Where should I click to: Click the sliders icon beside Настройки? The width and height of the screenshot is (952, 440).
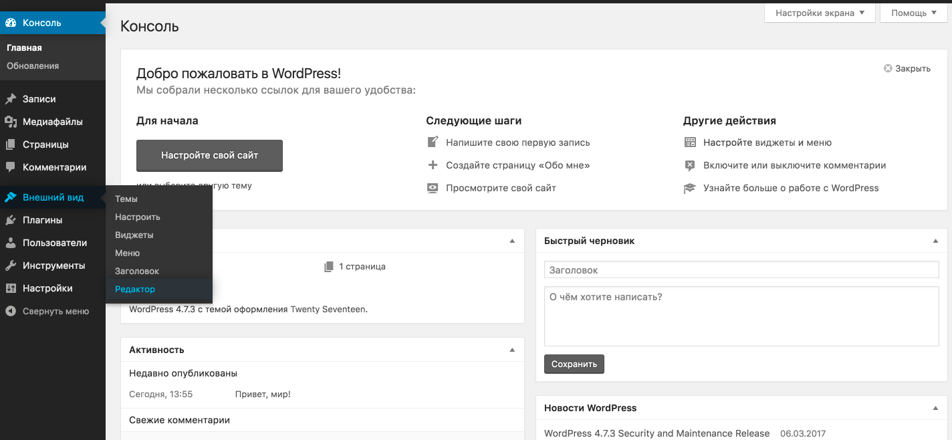click(11, 288)
